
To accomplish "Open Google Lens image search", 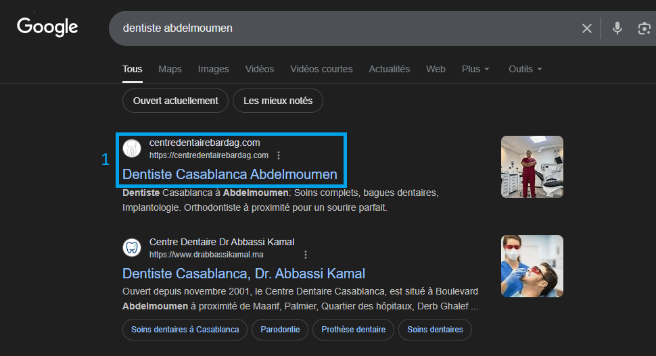I will 644,28.
